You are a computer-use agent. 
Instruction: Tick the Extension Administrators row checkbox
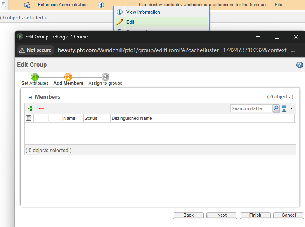coord(3,4)
